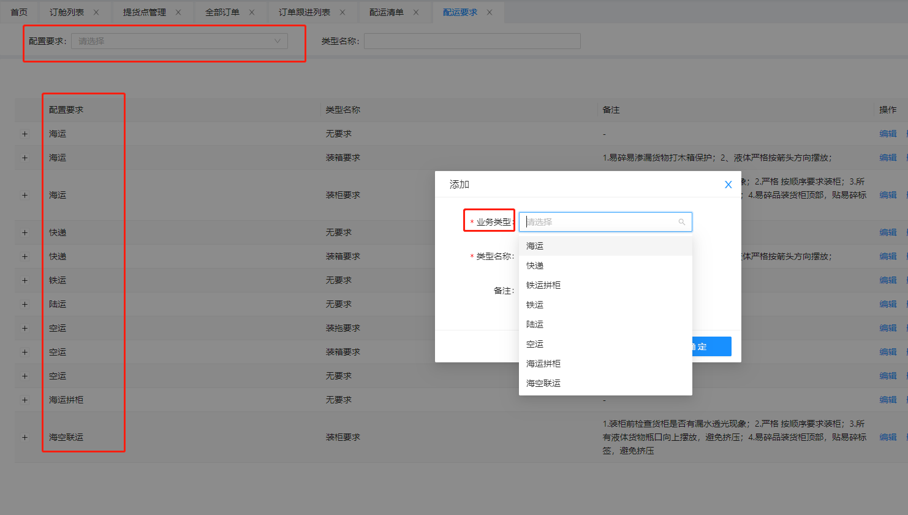908x515 pixels.
Task: Open the 配置要求 filter dropdown
Action: (x=179, y=41)
